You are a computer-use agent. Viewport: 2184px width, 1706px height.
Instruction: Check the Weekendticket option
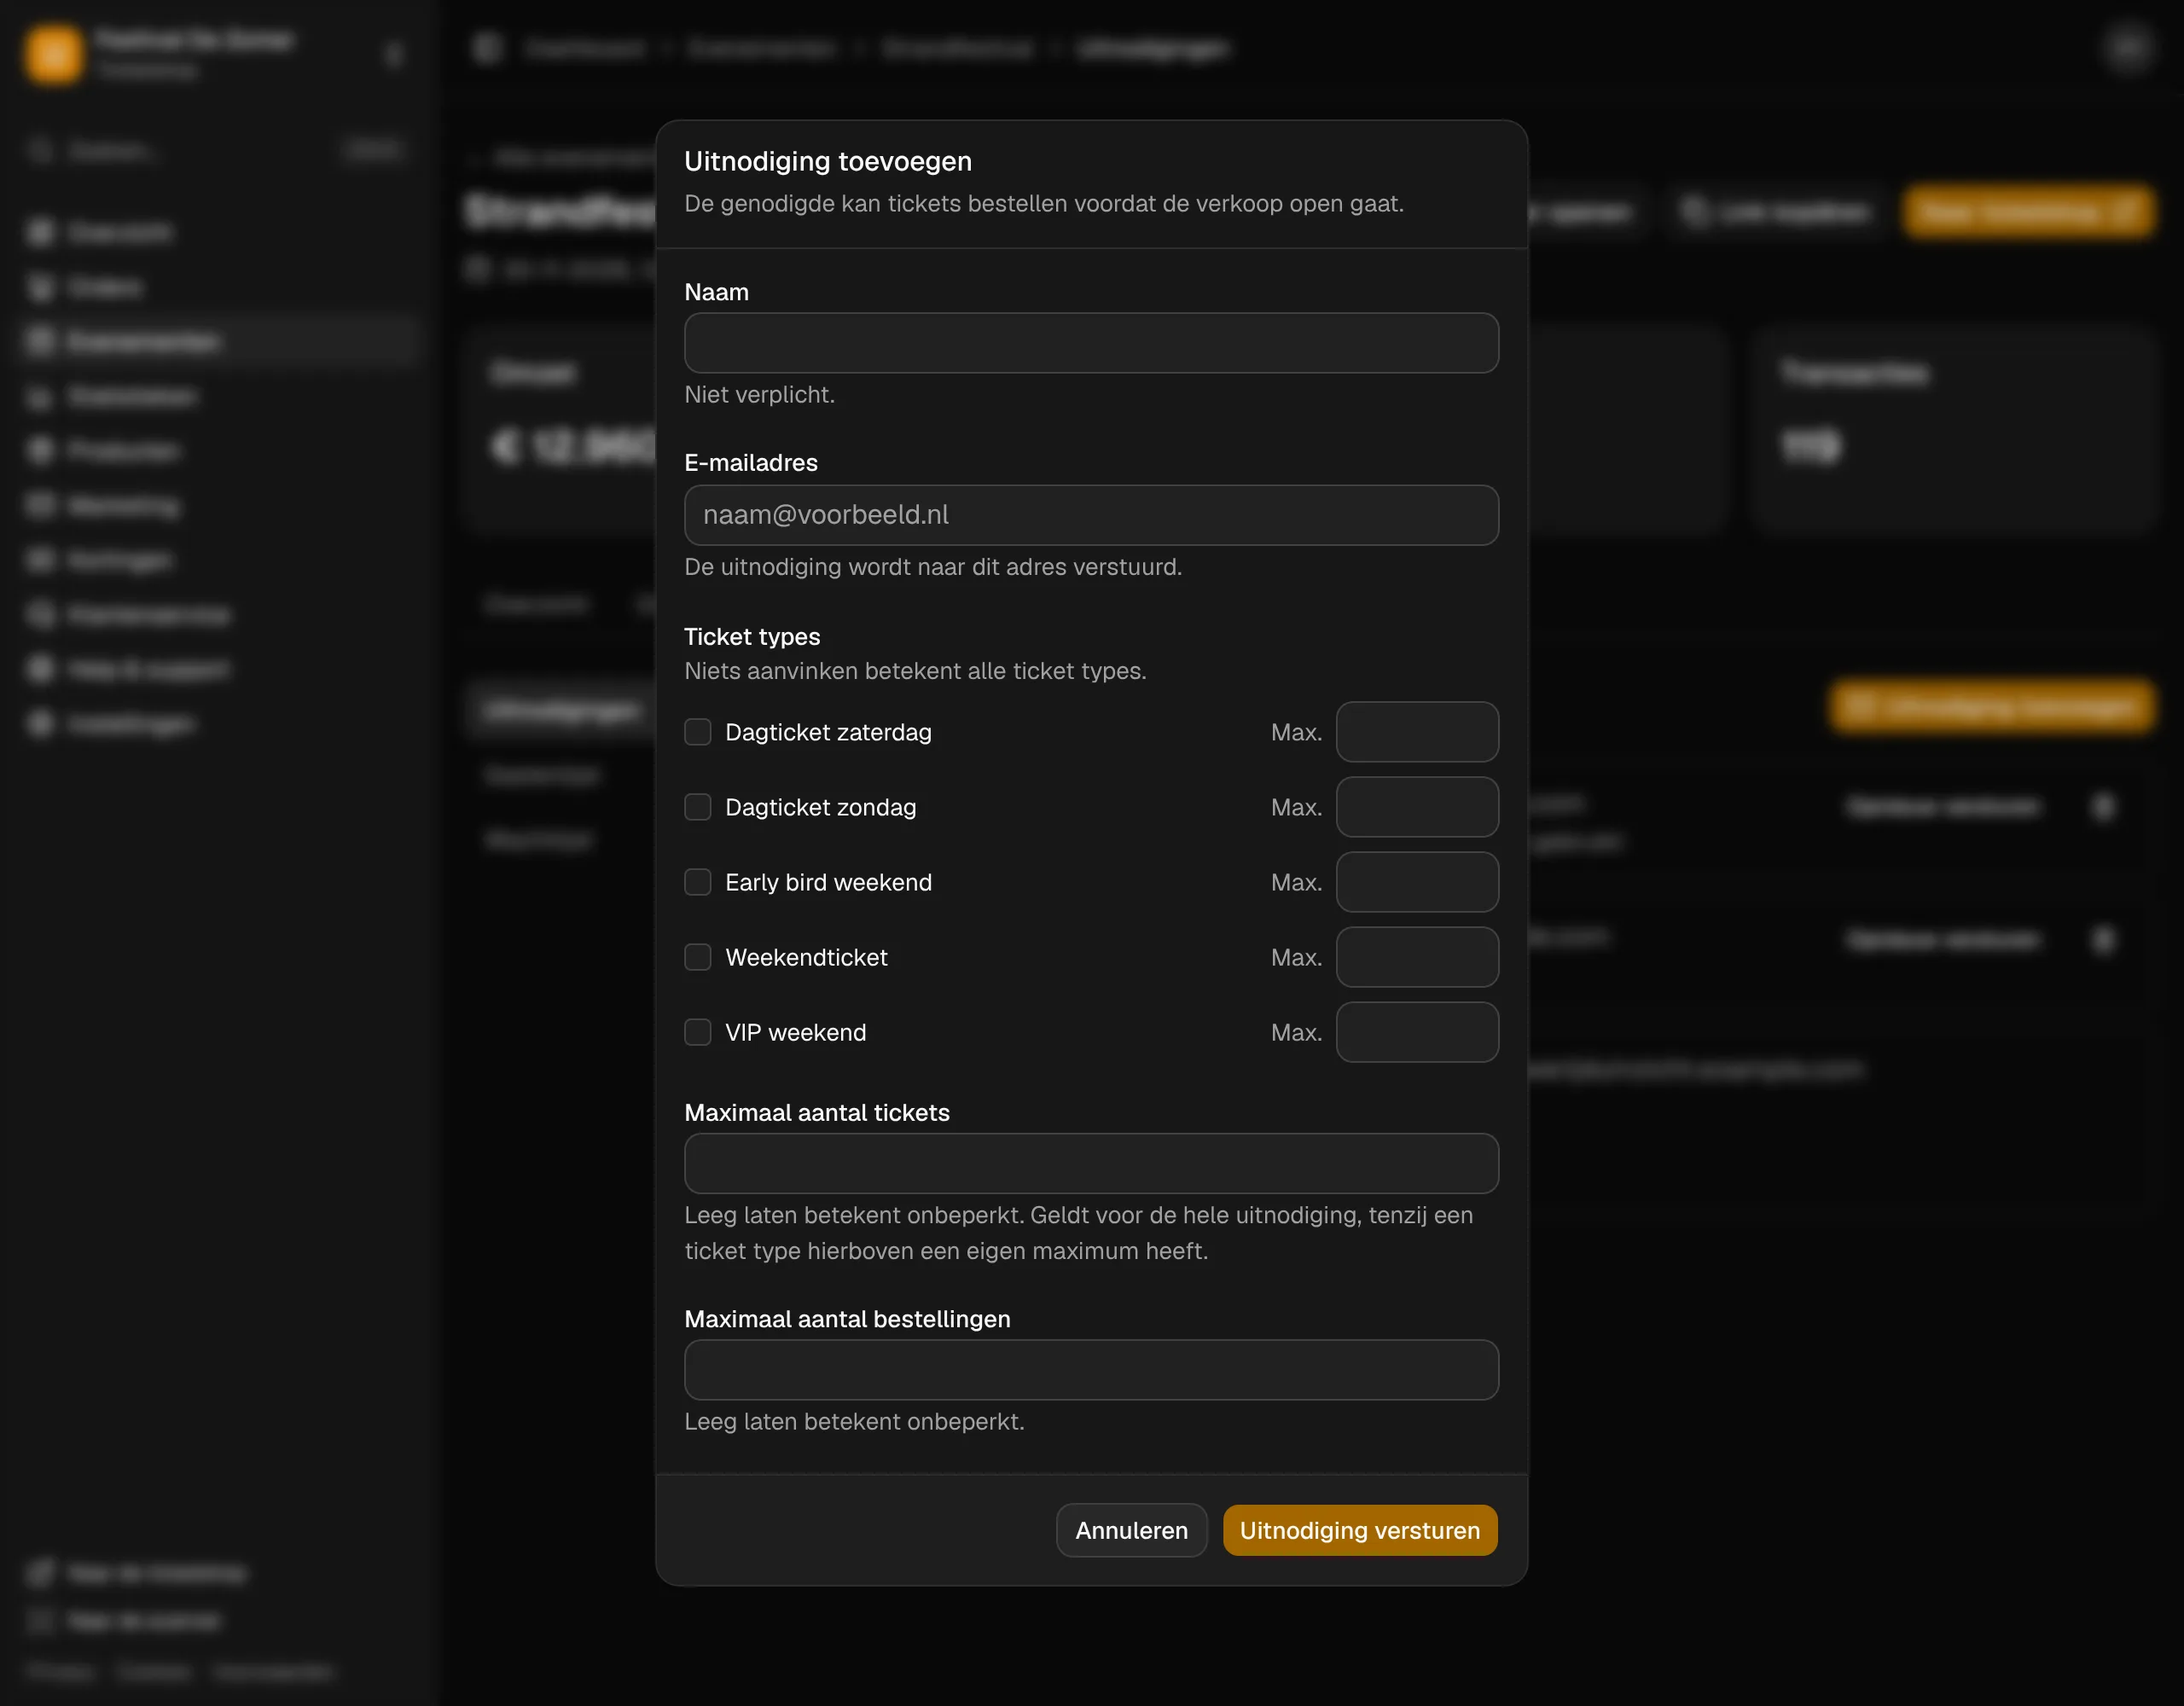point(697,957)
